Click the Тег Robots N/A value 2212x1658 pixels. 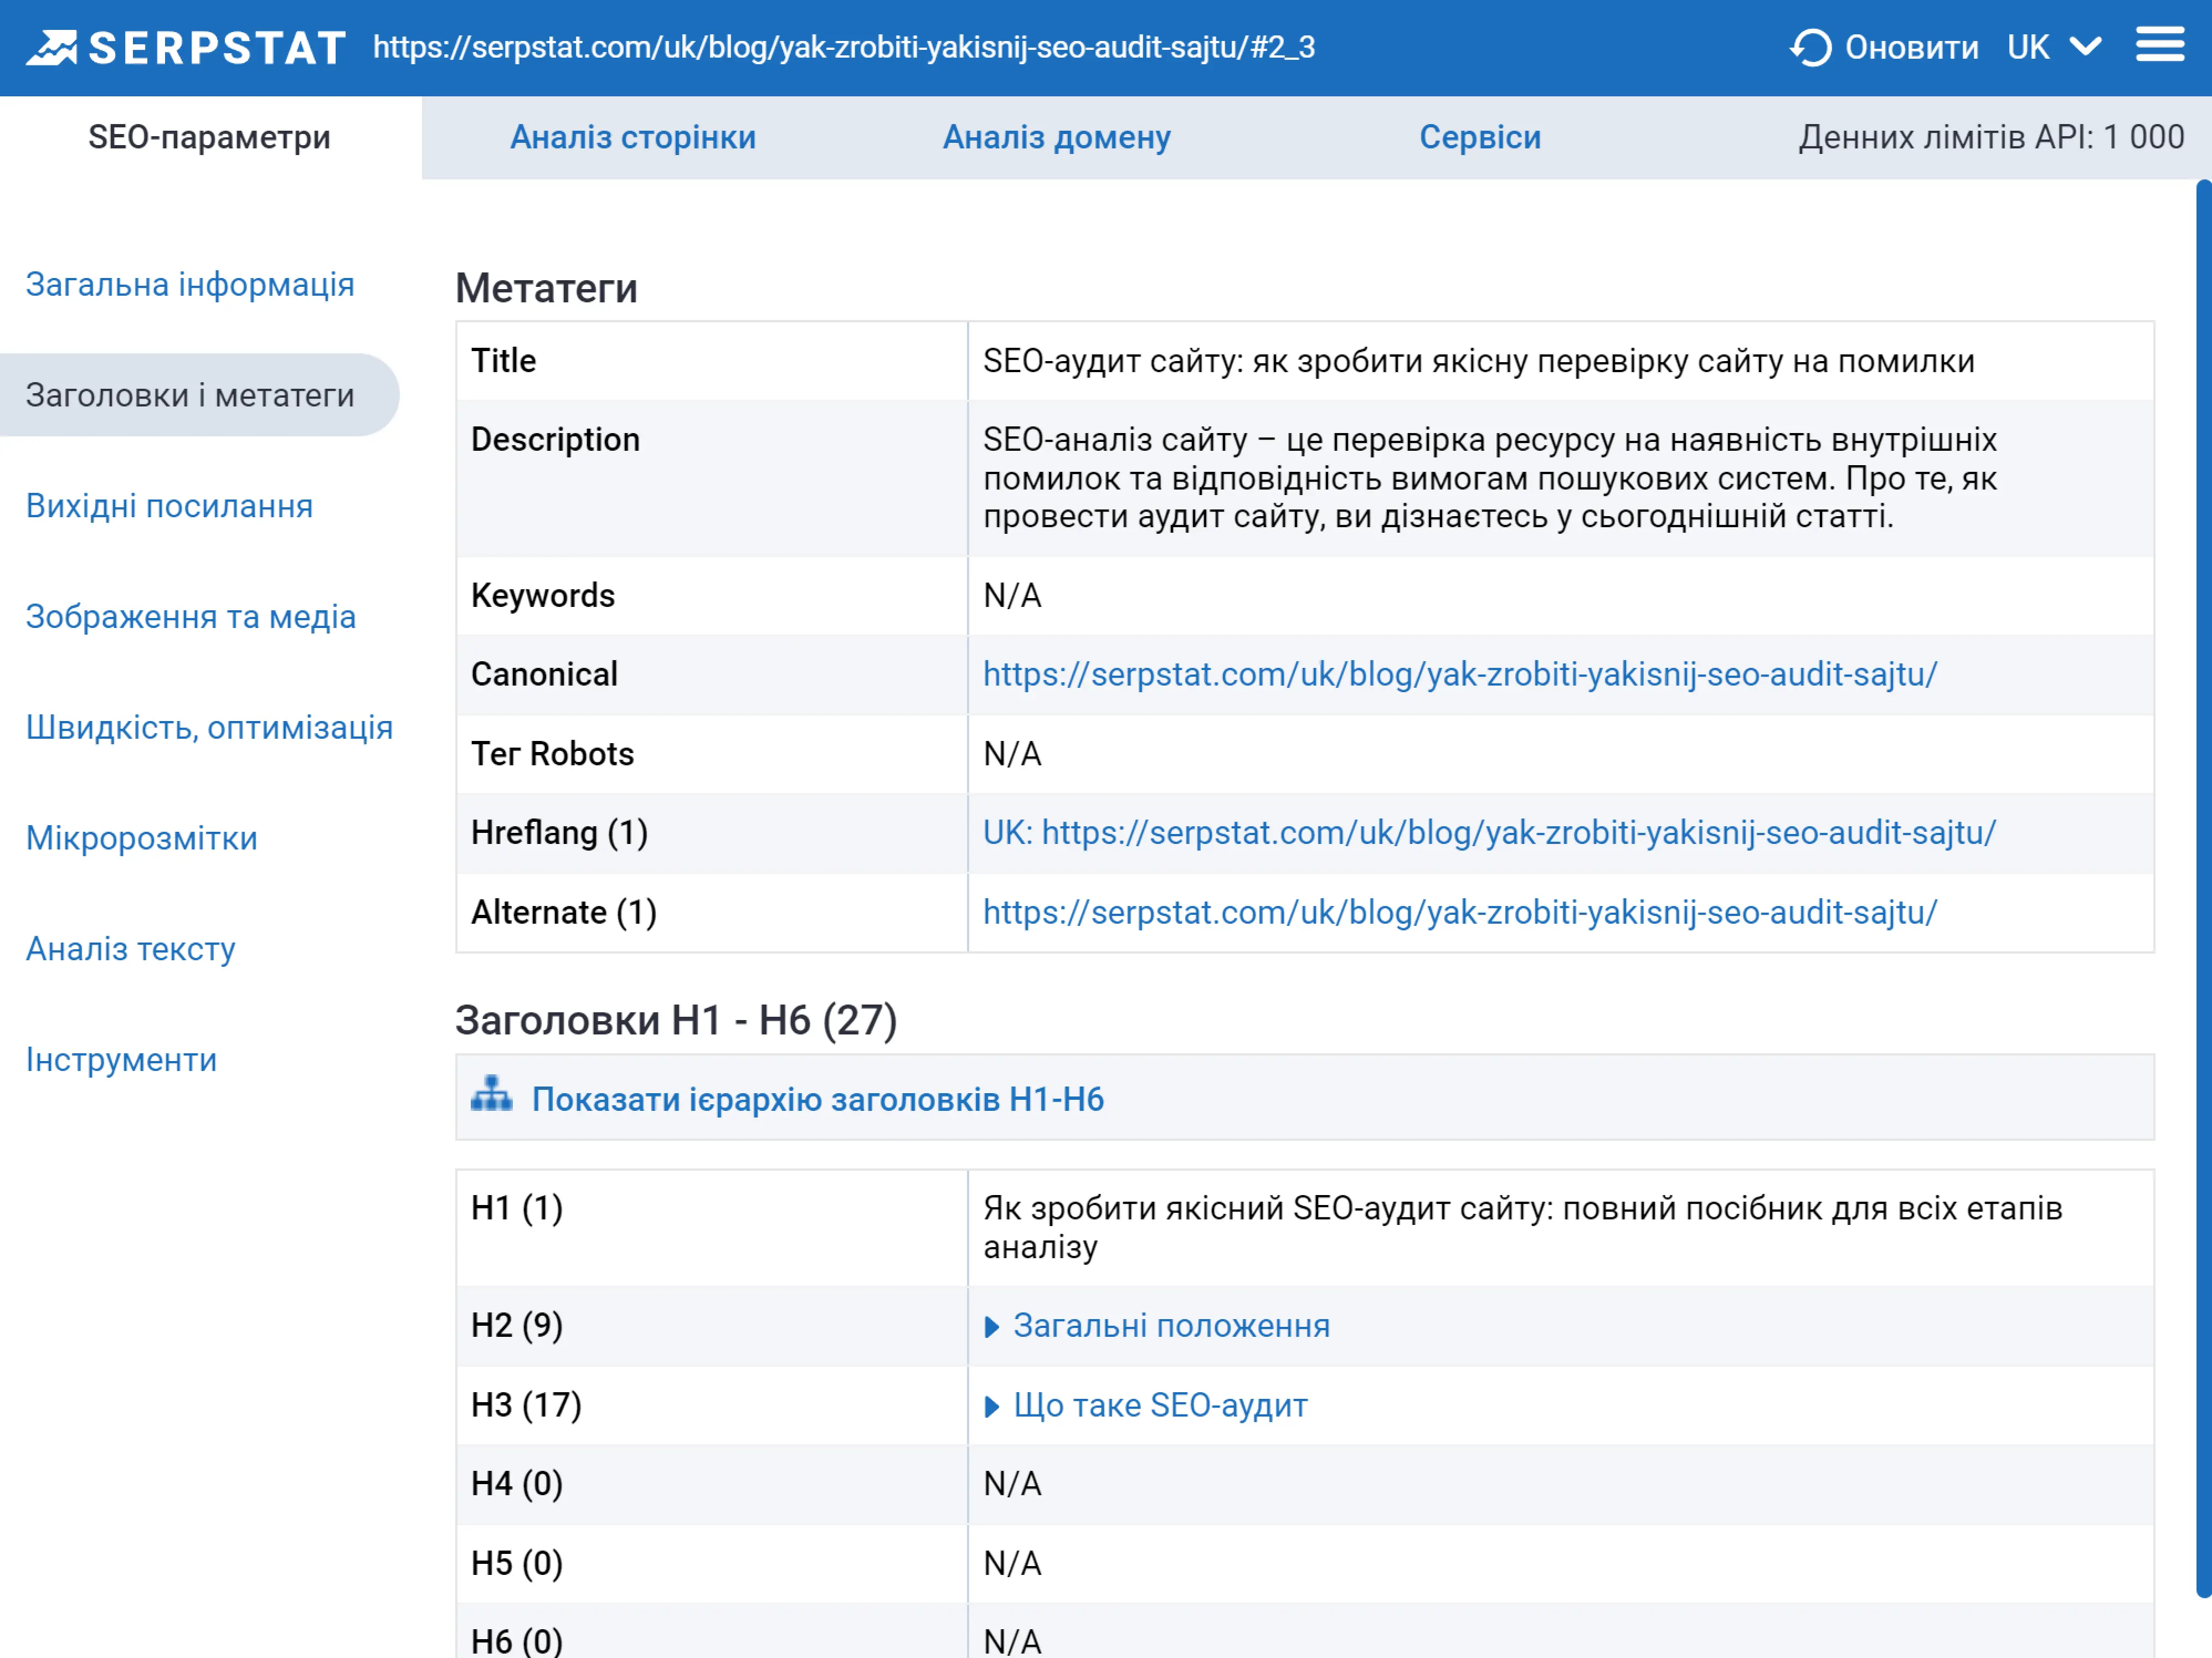[1012, 753]
